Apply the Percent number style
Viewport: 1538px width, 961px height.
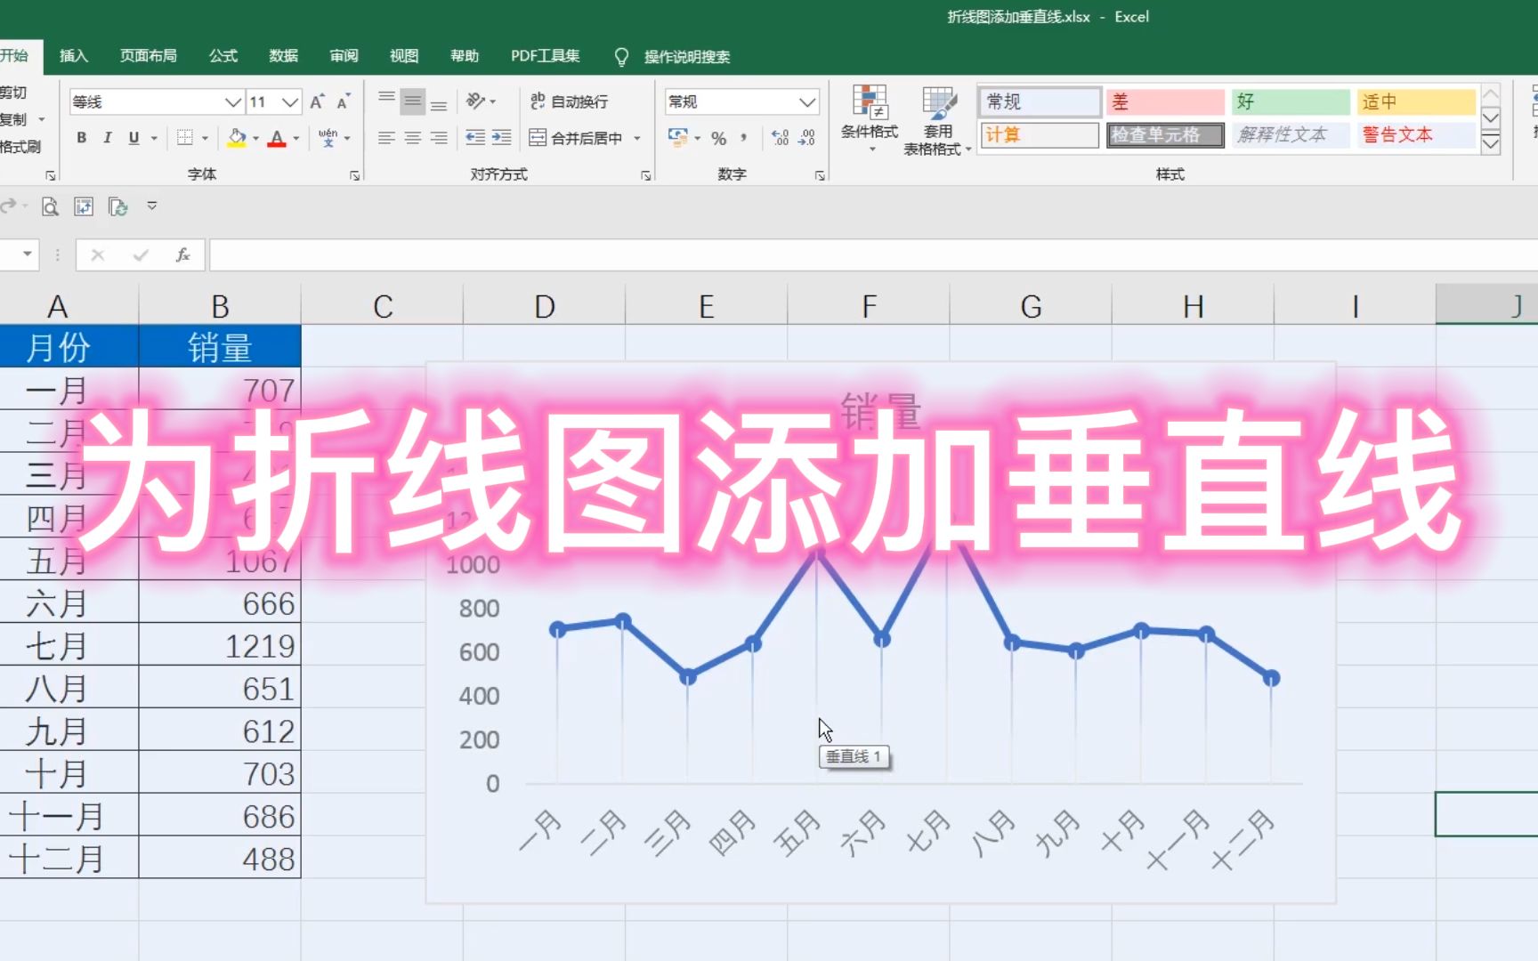coord(717,137)
